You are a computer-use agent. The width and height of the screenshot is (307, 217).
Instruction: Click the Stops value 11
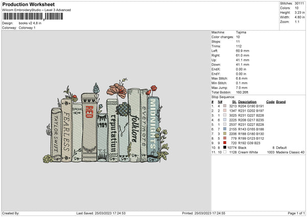click(x=238, y=41)
